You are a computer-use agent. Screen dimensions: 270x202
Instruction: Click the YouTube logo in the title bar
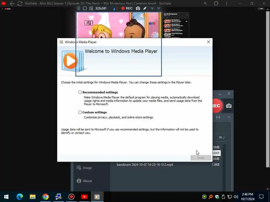4,3
